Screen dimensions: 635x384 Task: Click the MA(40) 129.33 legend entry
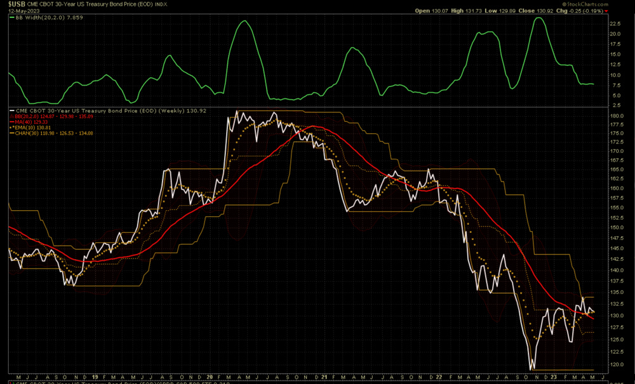[32, 122]
